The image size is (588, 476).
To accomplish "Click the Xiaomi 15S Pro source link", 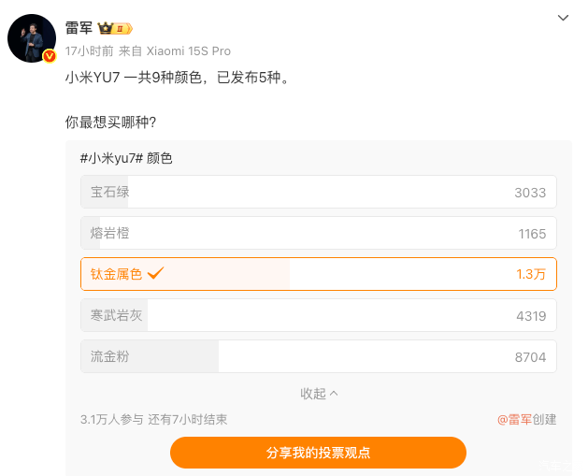I will [188, 51].
